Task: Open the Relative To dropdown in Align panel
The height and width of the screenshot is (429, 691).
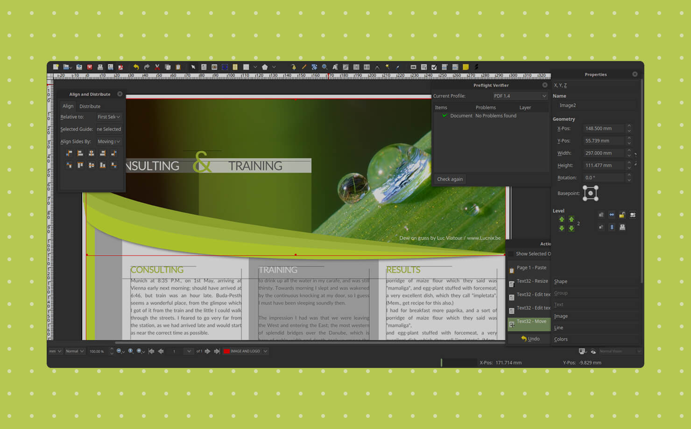Action: coord(108,117)
